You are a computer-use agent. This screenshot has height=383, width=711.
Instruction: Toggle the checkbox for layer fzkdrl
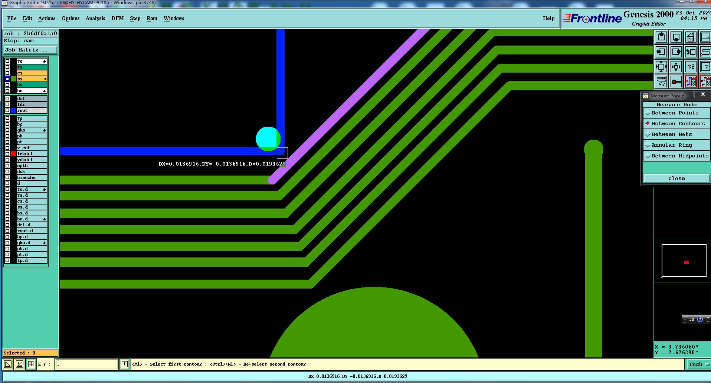[x=7, y=154]
